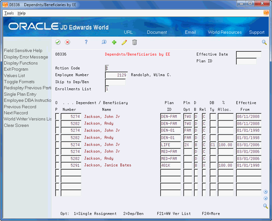Open the Tools menu
Screen dimensions: 272x221
click(x=9, y=13)
